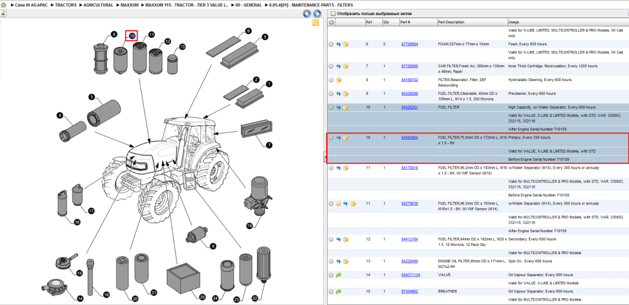Screen dimensions: 629x305
Task: Add part 84565884 with plus icon
Action: 331,138
